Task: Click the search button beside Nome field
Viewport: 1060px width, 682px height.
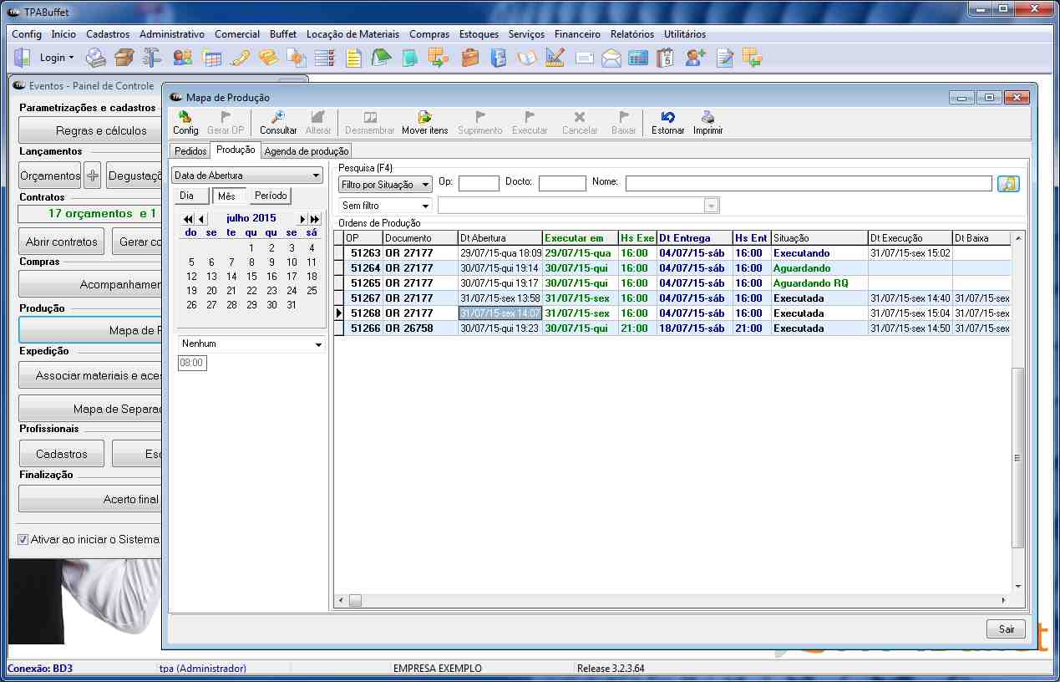Action: pos(1008,184)
